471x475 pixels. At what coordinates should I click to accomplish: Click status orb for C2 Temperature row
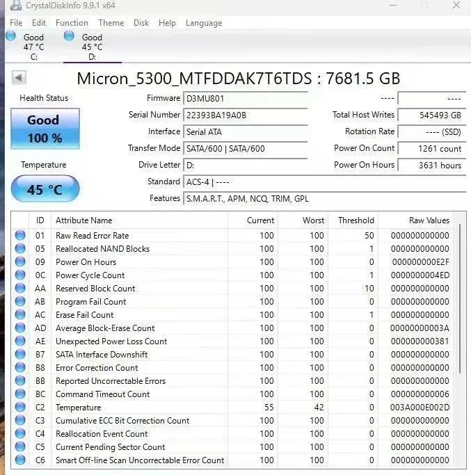pyautogui.click(x=20, y=407)
